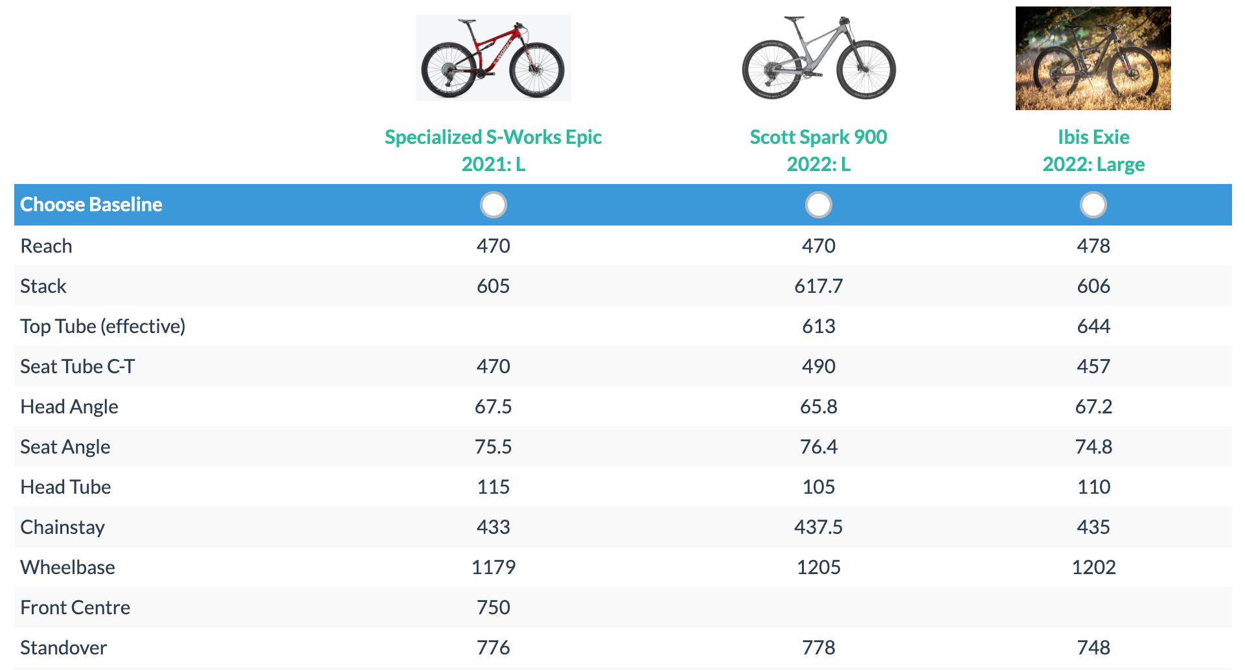1245x670 pixels.
Task: Click the Reach row label
Action: pos(46,246)
